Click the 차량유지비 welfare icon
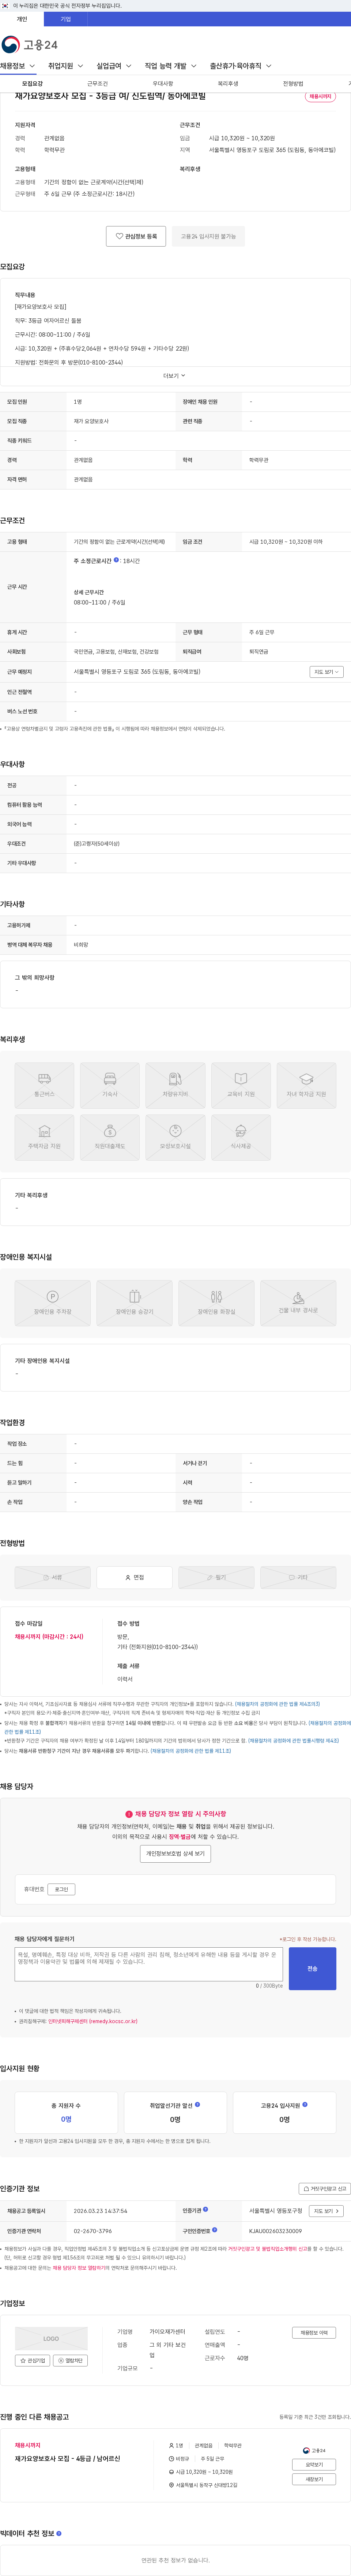 tap(175, 1084)
